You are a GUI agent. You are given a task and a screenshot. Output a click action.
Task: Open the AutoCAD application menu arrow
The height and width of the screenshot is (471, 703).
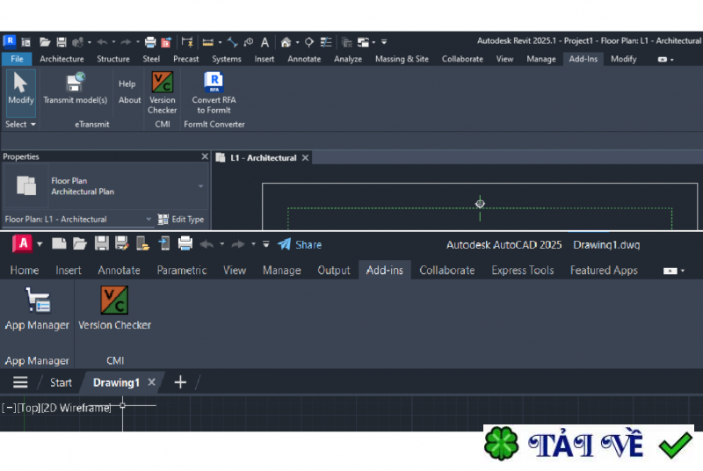click(40, 244)
